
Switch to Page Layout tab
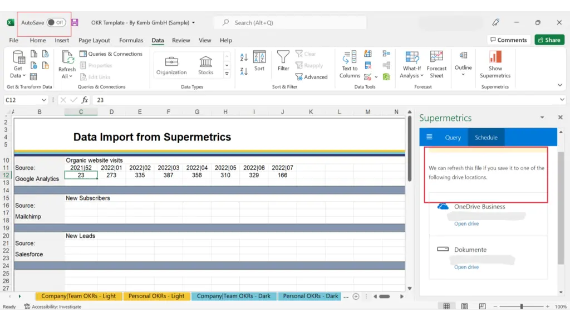94,40
